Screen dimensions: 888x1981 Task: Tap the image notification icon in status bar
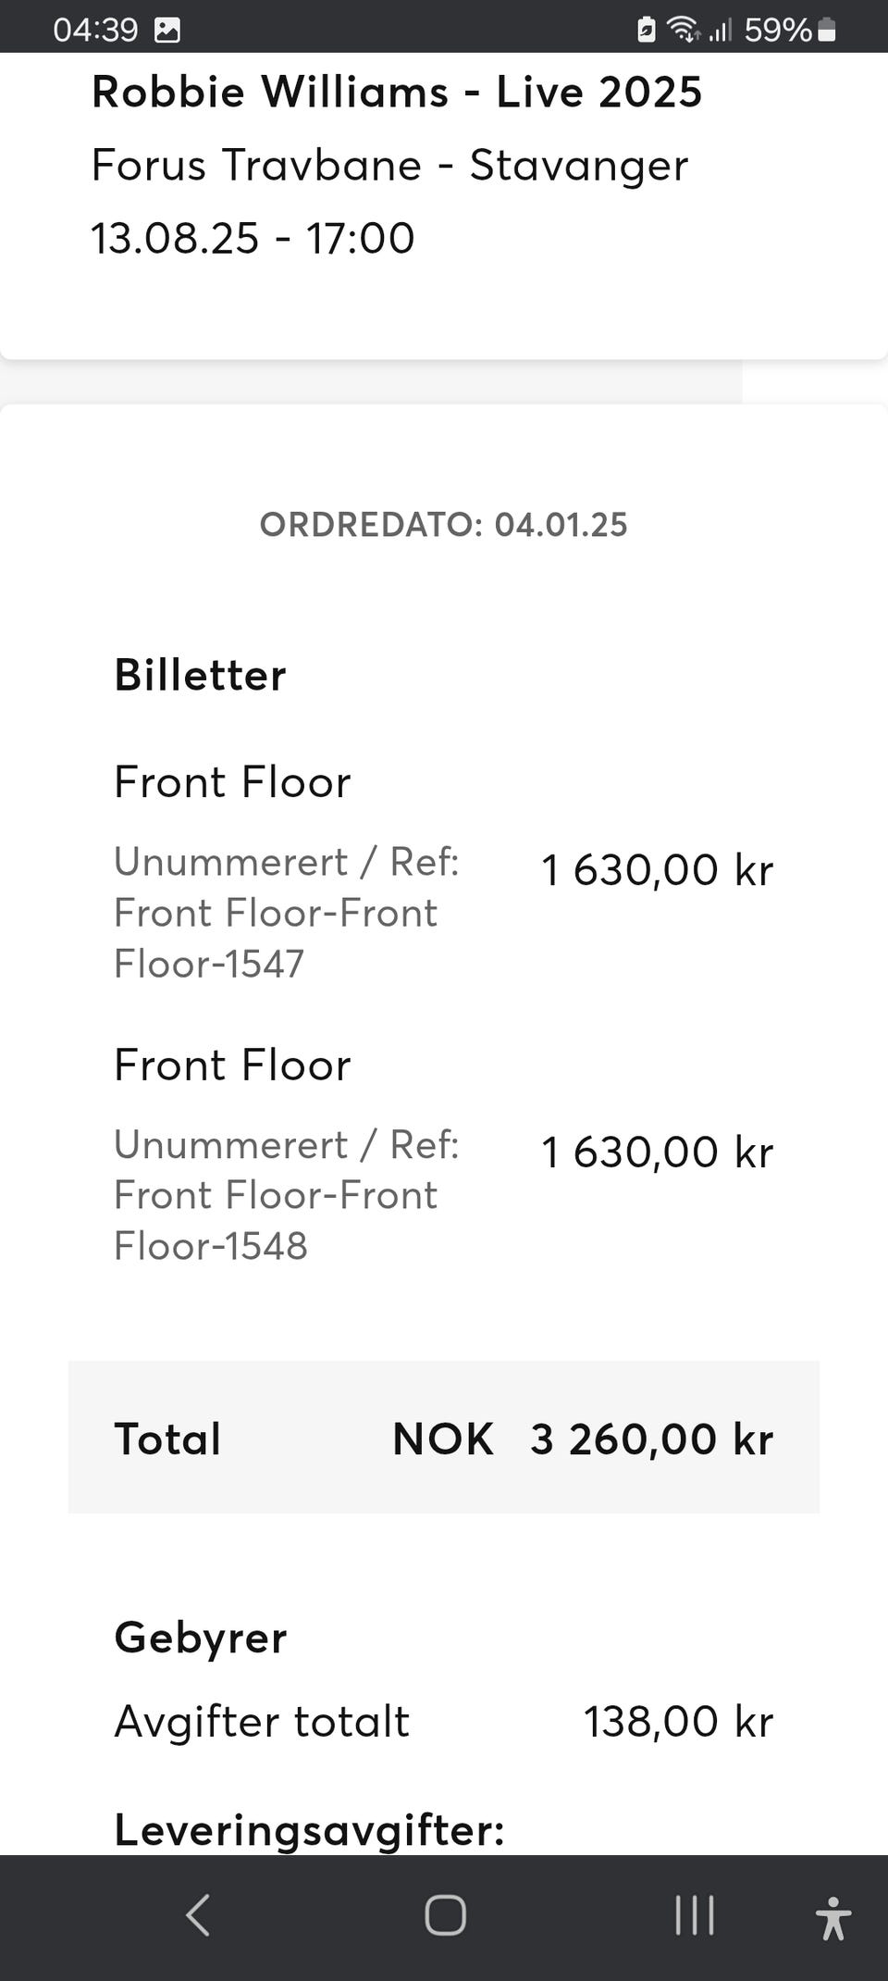[x=167, y=30]
